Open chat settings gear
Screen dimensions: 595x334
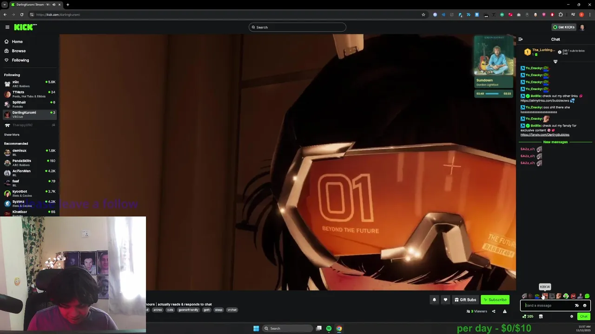pyautogui.click(x=572, y=316)
